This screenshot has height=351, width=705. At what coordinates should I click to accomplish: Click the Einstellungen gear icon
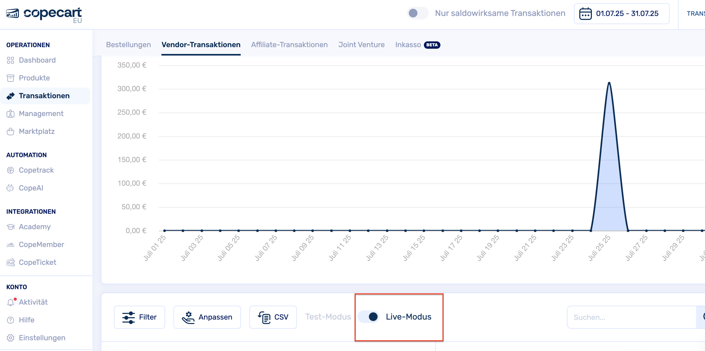click(10, 338)
